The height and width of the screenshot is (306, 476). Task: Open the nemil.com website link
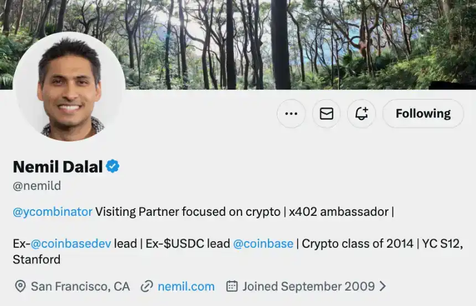click(186, 286)
